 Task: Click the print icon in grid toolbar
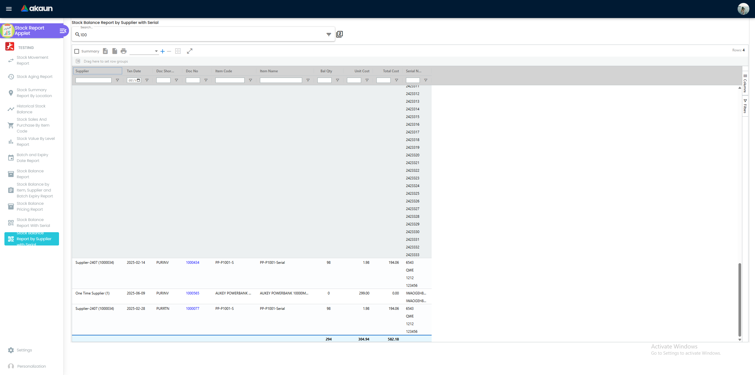[124, 51]
